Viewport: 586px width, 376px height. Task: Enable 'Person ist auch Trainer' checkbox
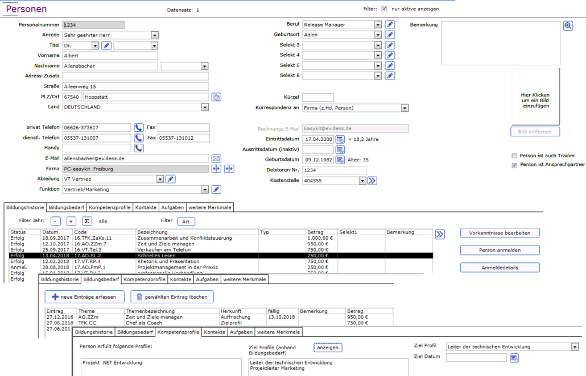pyautogui.click(x=514, y=156)
